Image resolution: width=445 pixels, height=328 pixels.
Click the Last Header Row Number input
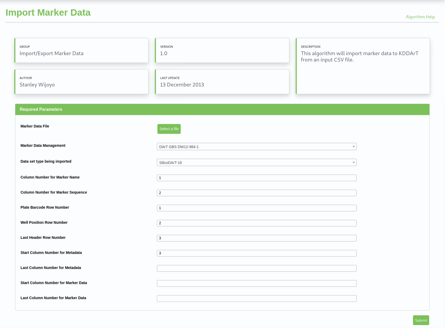tap(256, 238)
